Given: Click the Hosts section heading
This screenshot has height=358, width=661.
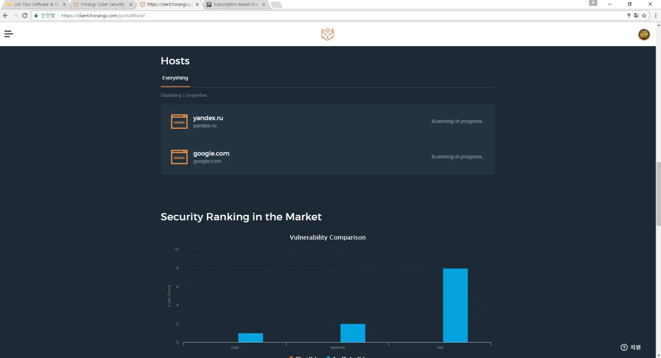Looking at the screenshot, I should coord(175,61).
